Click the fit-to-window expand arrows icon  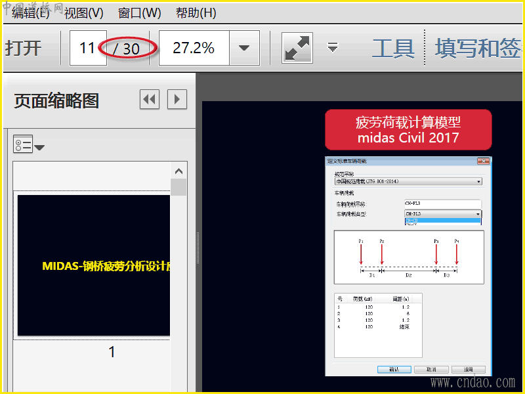[x=297, y=48]
